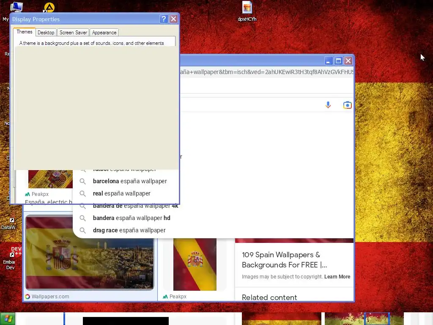The width and height of the screenshot is (433, 325).
Task: Click the Learn More copyright link
Action: pos(337,277)
